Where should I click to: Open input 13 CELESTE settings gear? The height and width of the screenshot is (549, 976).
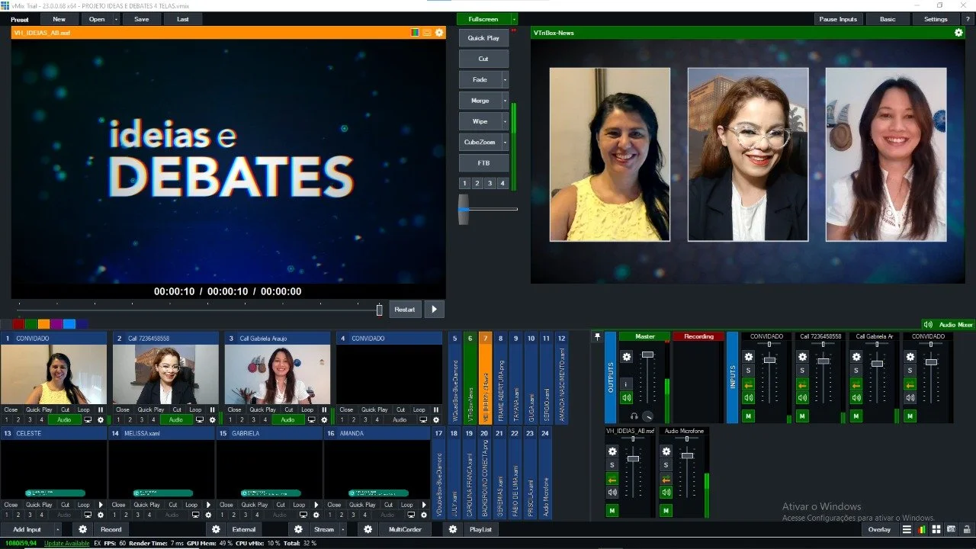[x=100, y=515]
